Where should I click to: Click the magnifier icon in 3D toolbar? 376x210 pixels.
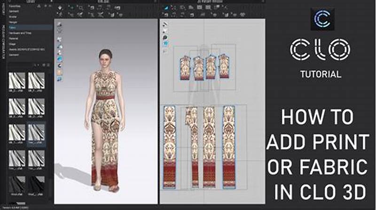(x=81, y=8)
